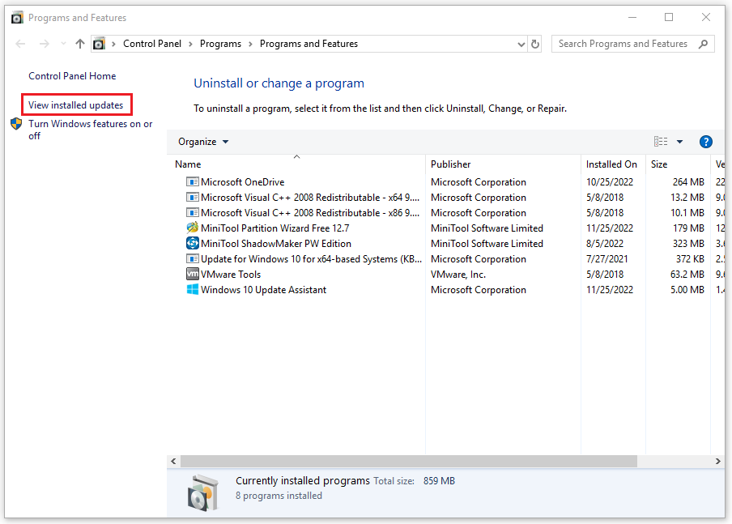This screenshot has height=524, width=732.
Task: Click the installed programs disc icon in details pane
Action: 203,492
